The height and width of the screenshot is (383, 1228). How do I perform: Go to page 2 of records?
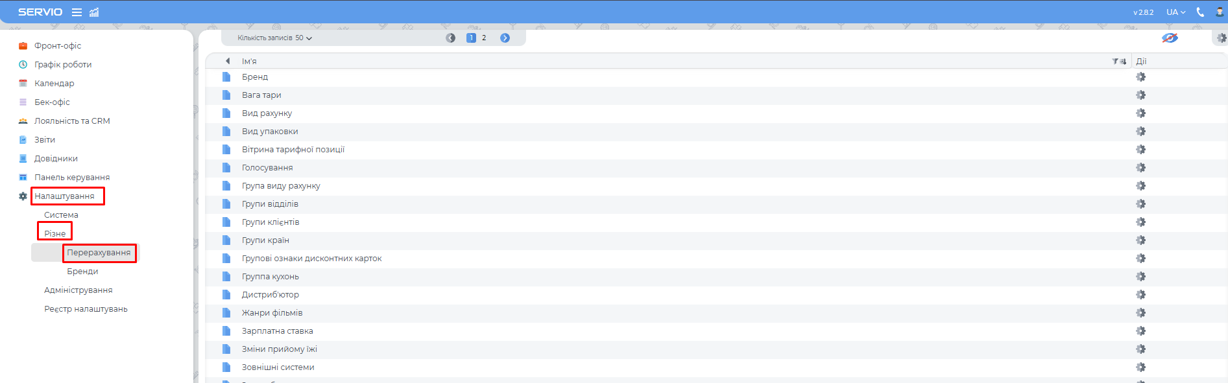click(x=484, y=38)
